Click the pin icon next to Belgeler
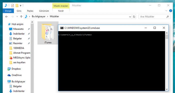This screenshot has height=93, width=175. click(x=29, y=39)
